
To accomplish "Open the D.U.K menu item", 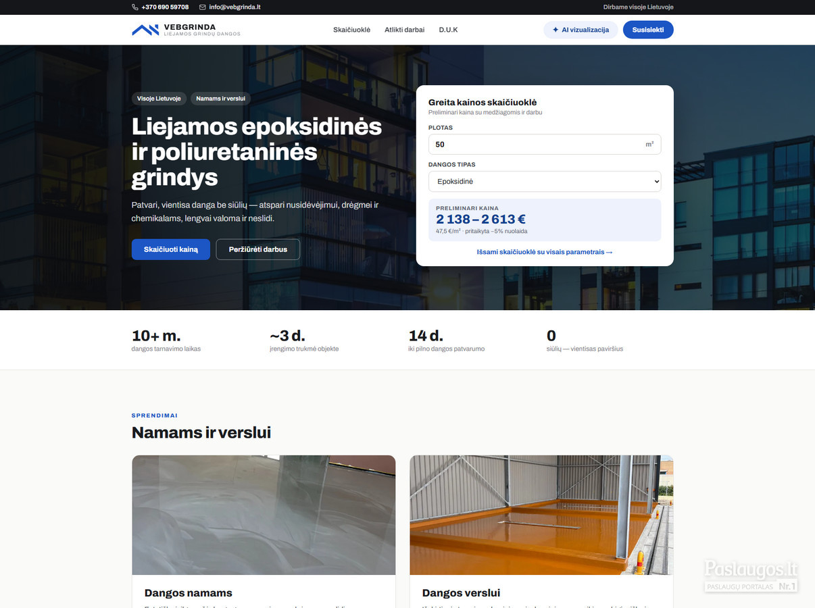I will [x=448, y=30].
